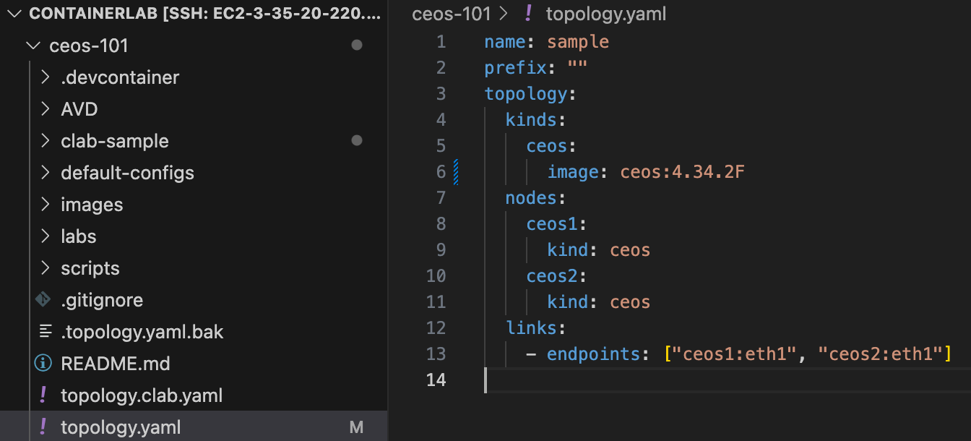This screenshot has width=971, height=441.
Task: Click the YAML icon beside topology.clab.yaml
Action: tap(43, 395)
